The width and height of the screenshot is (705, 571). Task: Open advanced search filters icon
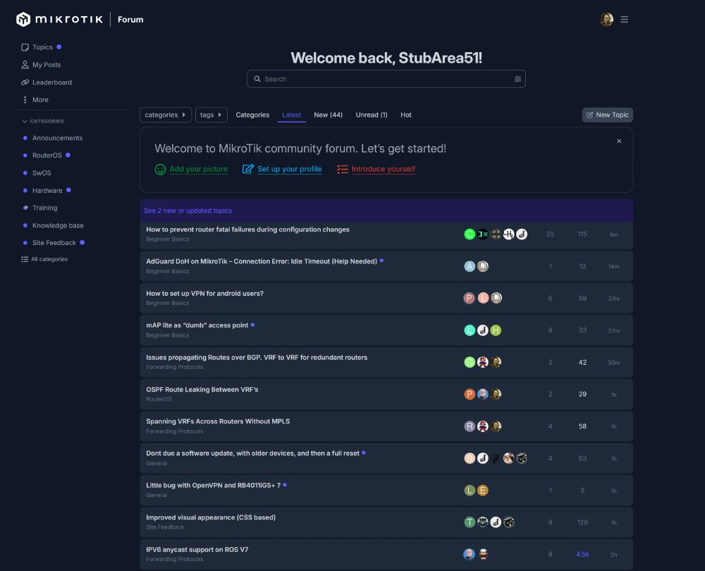(x=517, y=79)
